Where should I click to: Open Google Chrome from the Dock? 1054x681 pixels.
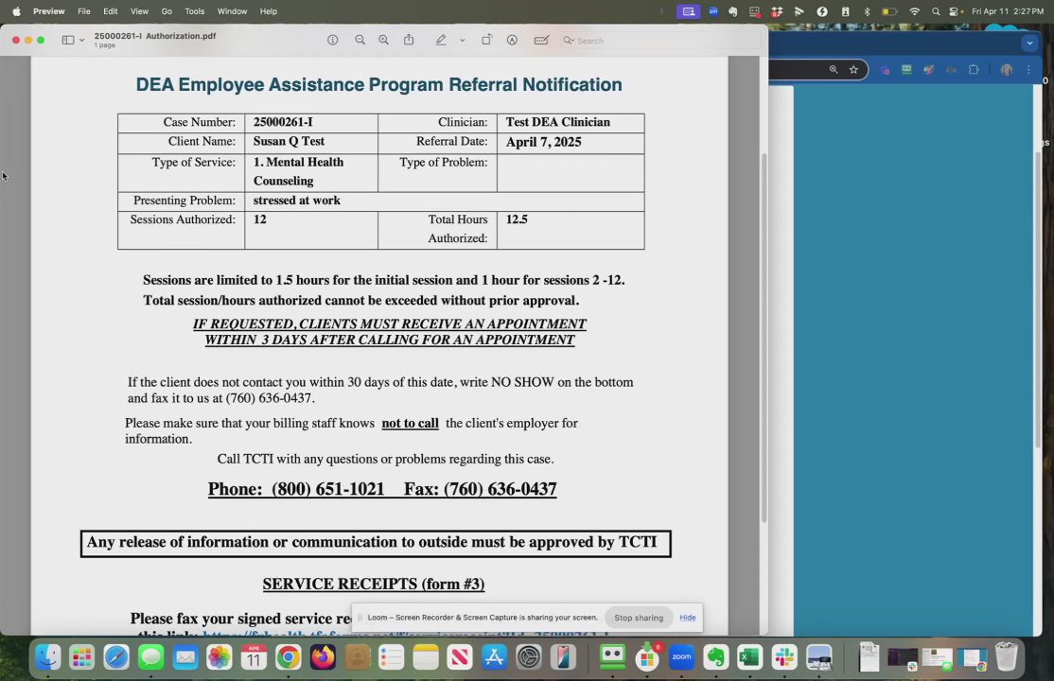click(288, 656)
